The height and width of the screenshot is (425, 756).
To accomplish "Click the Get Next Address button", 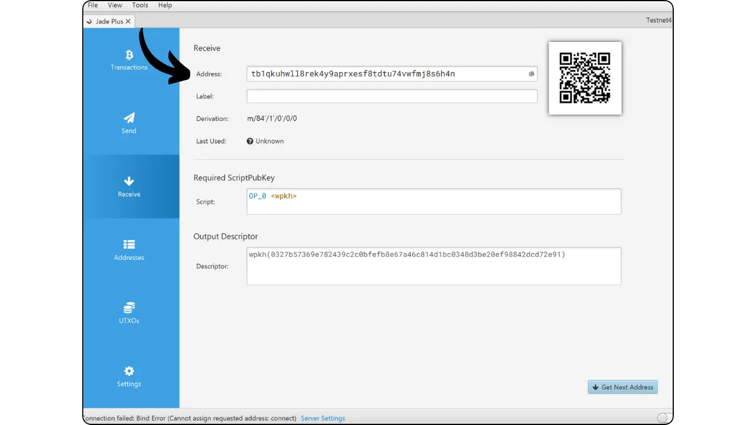I will [x=623, y=387].
